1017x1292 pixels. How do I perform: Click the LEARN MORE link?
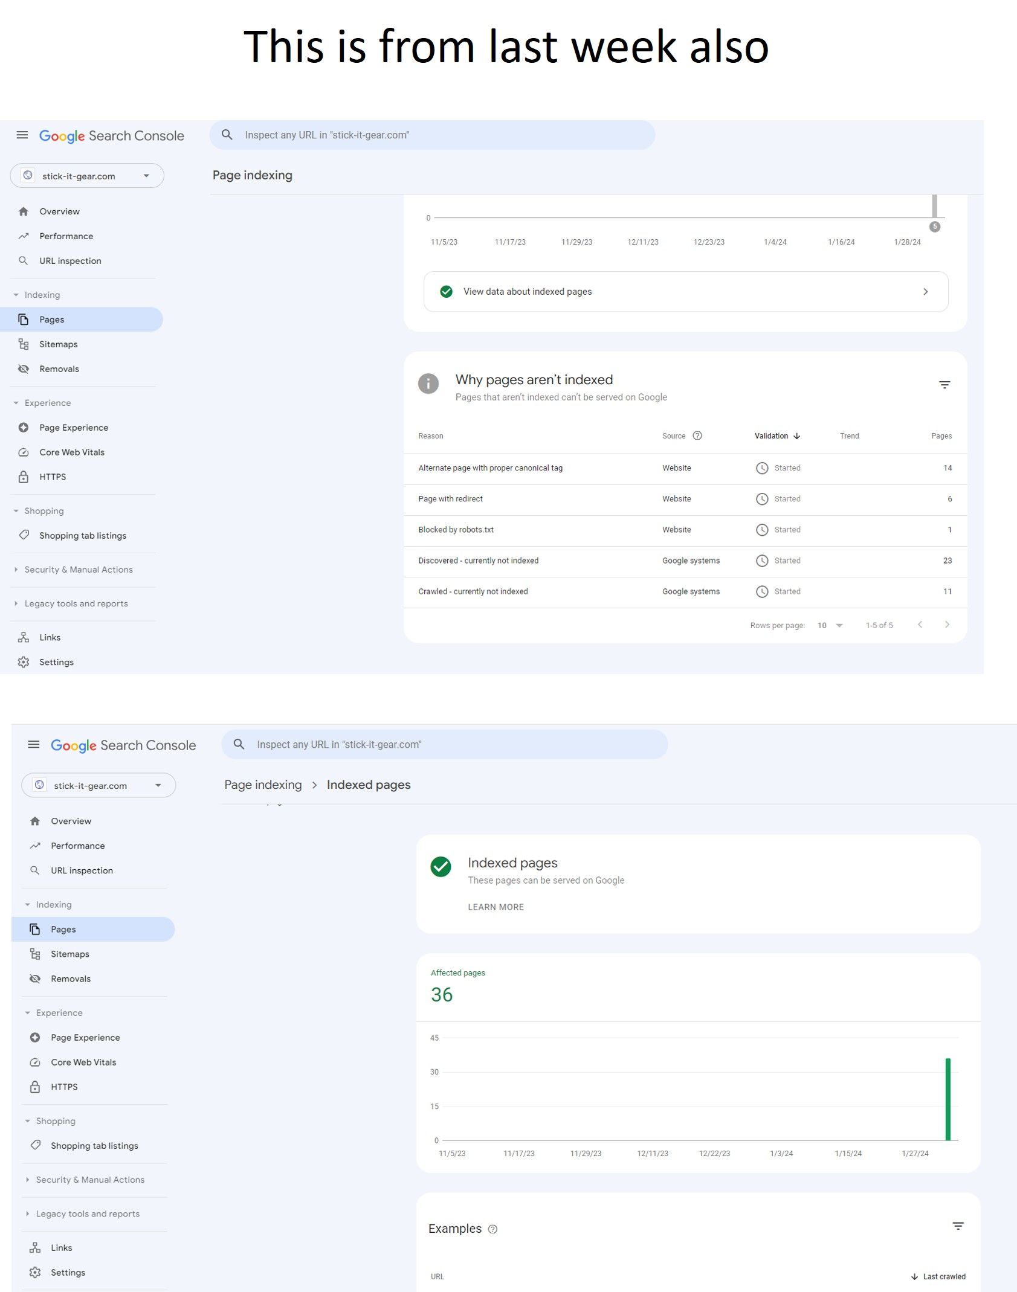point(496,907)
